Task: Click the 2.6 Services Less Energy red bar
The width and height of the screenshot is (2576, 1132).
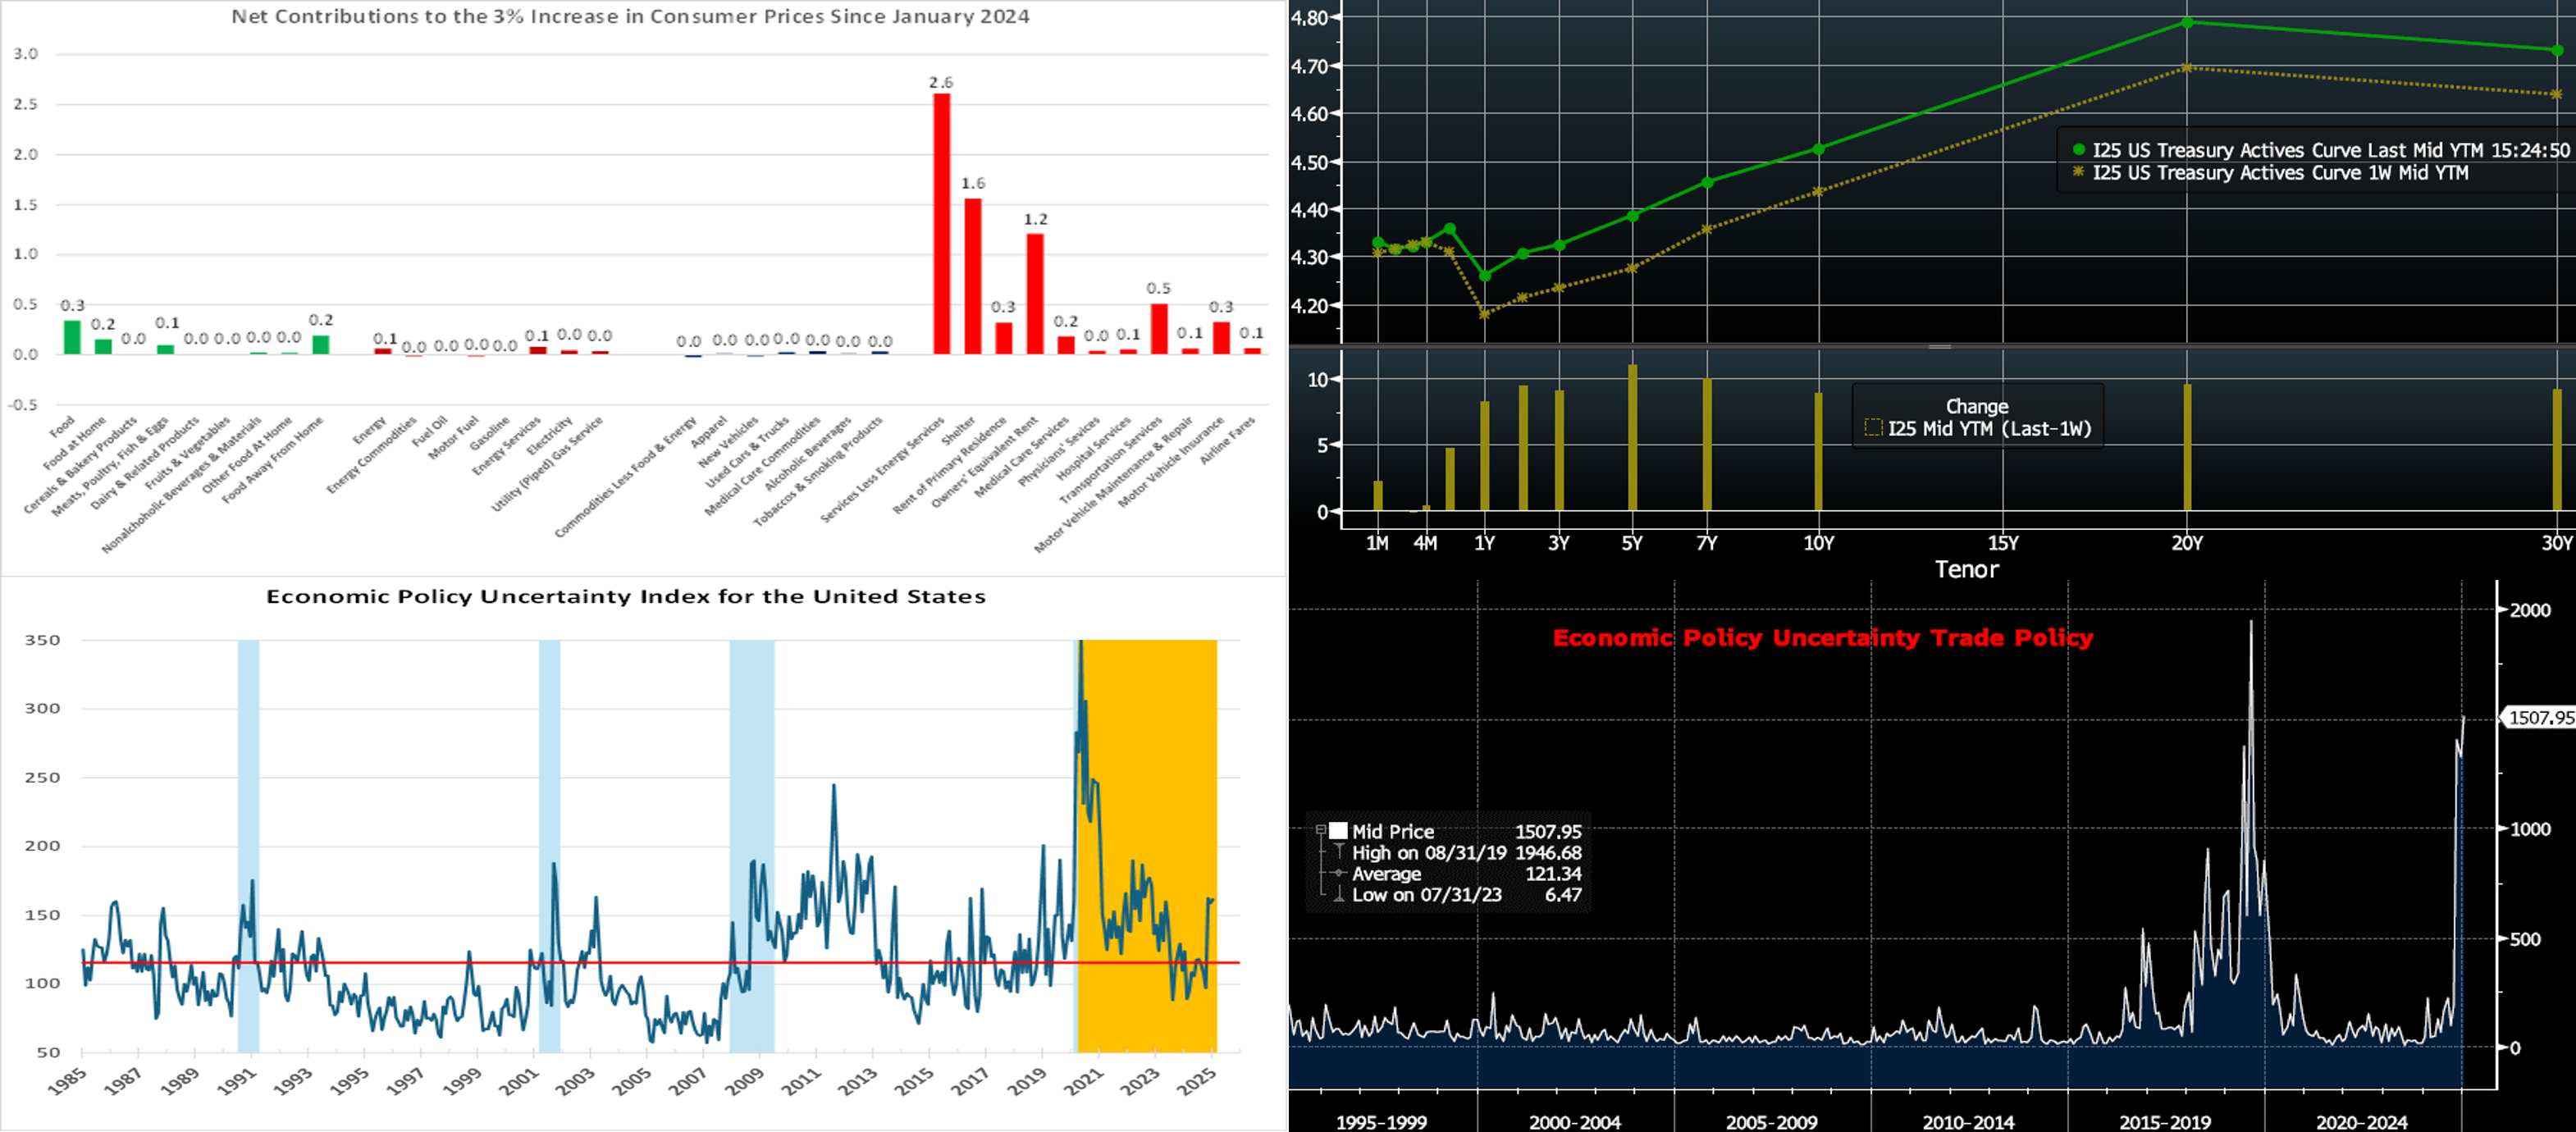Action: 941,224
